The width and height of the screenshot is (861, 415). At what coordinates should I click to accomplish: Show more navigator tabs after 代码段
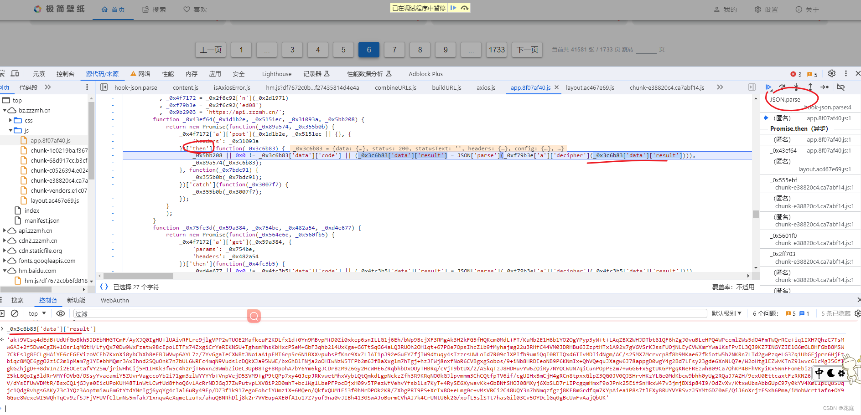coord(48,87)
